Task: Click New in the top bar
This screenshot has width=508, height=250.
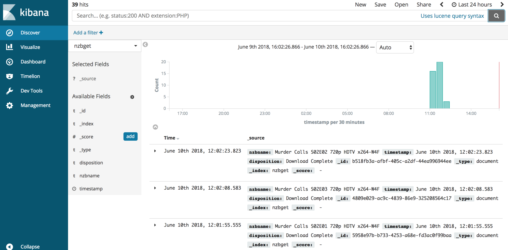Action: [x=360, y=5]
